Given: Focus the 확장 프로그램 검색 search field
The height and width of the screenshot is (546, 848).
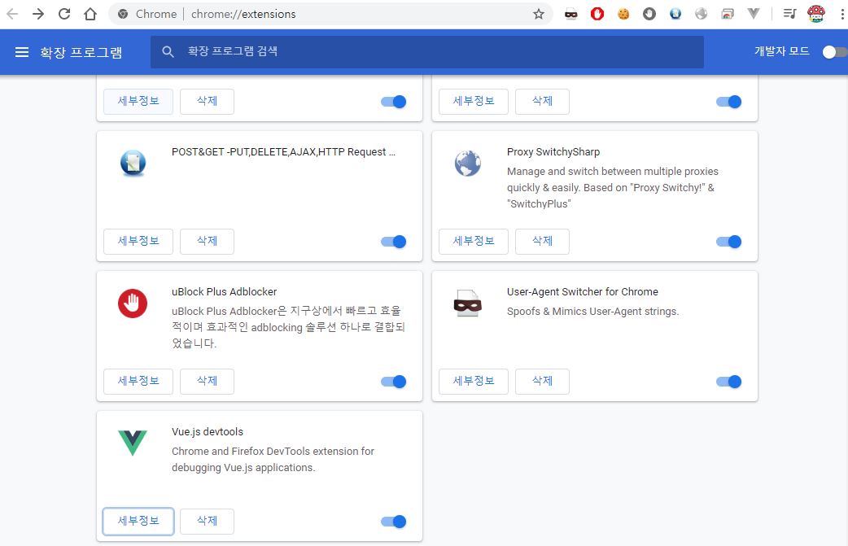Looking at the screenshot, I should (x=427, y=52).
